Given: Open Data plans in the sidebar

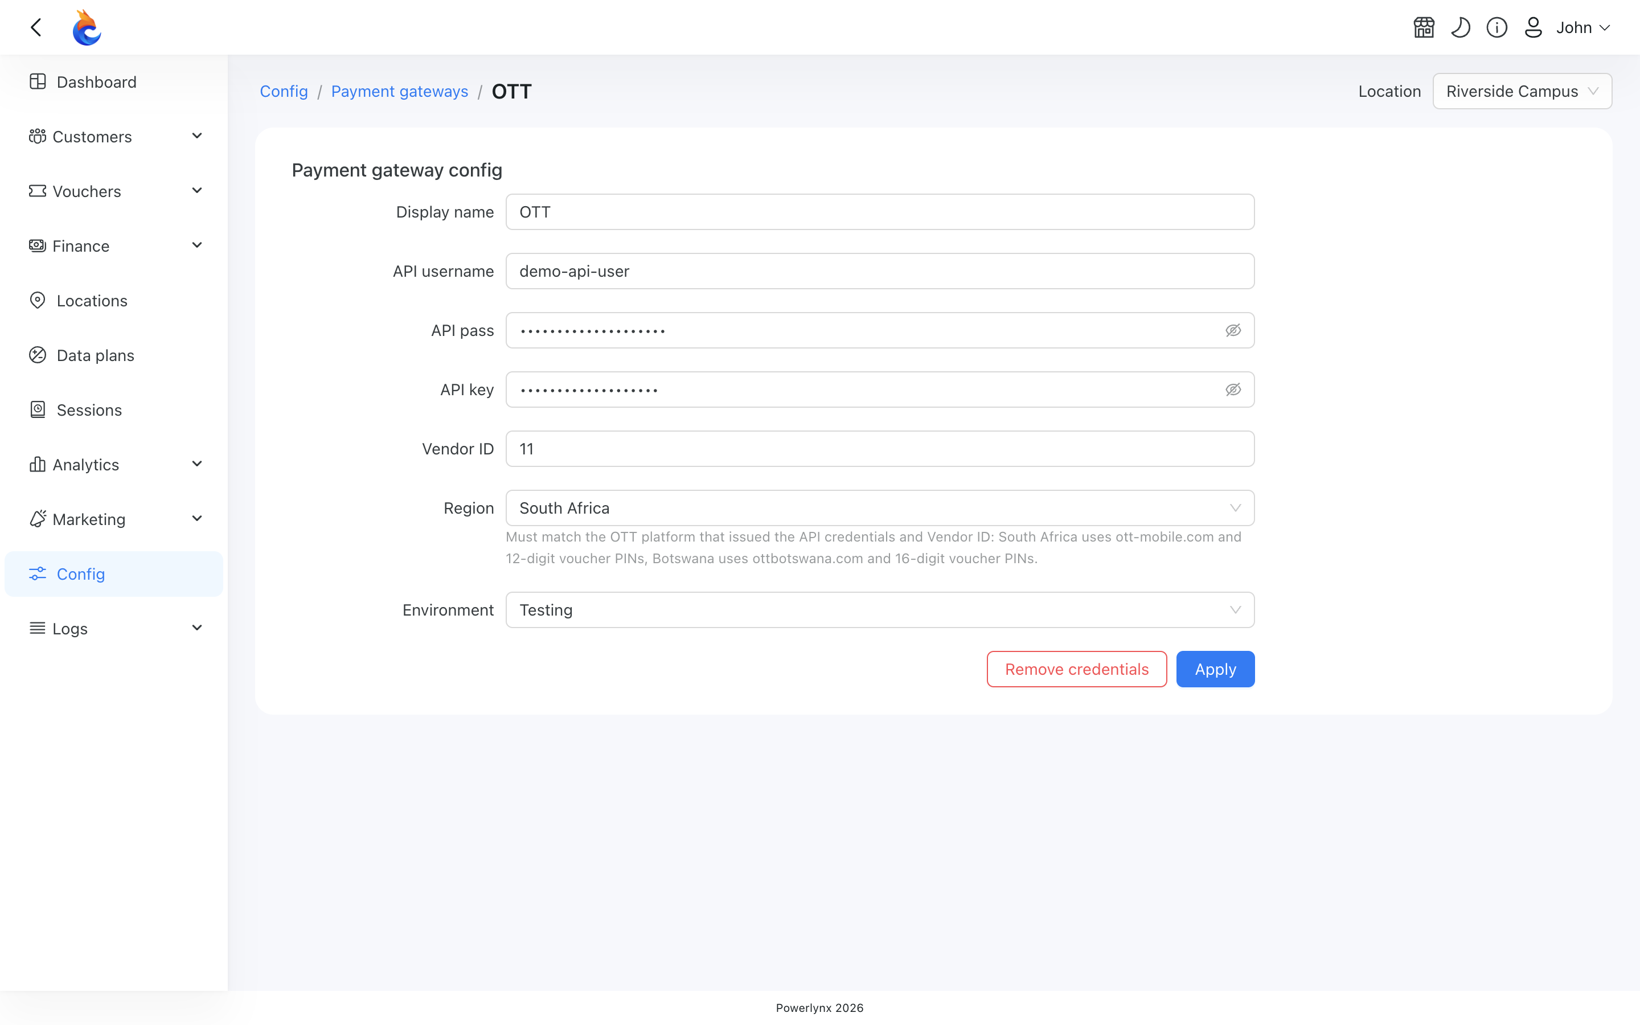Looking at the screenshot, I should [114, 355].
